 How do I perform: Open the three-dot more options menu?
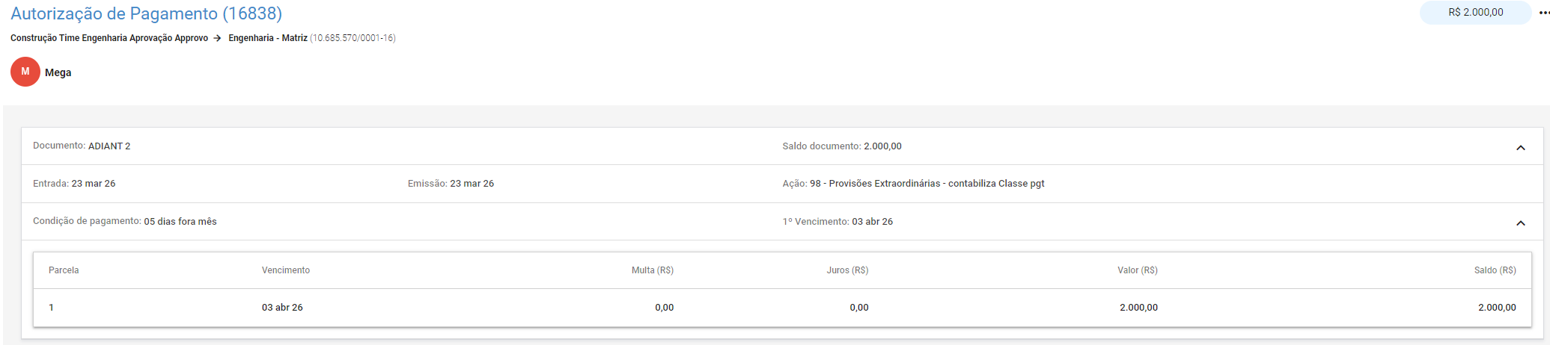[x=1543, y=13]
